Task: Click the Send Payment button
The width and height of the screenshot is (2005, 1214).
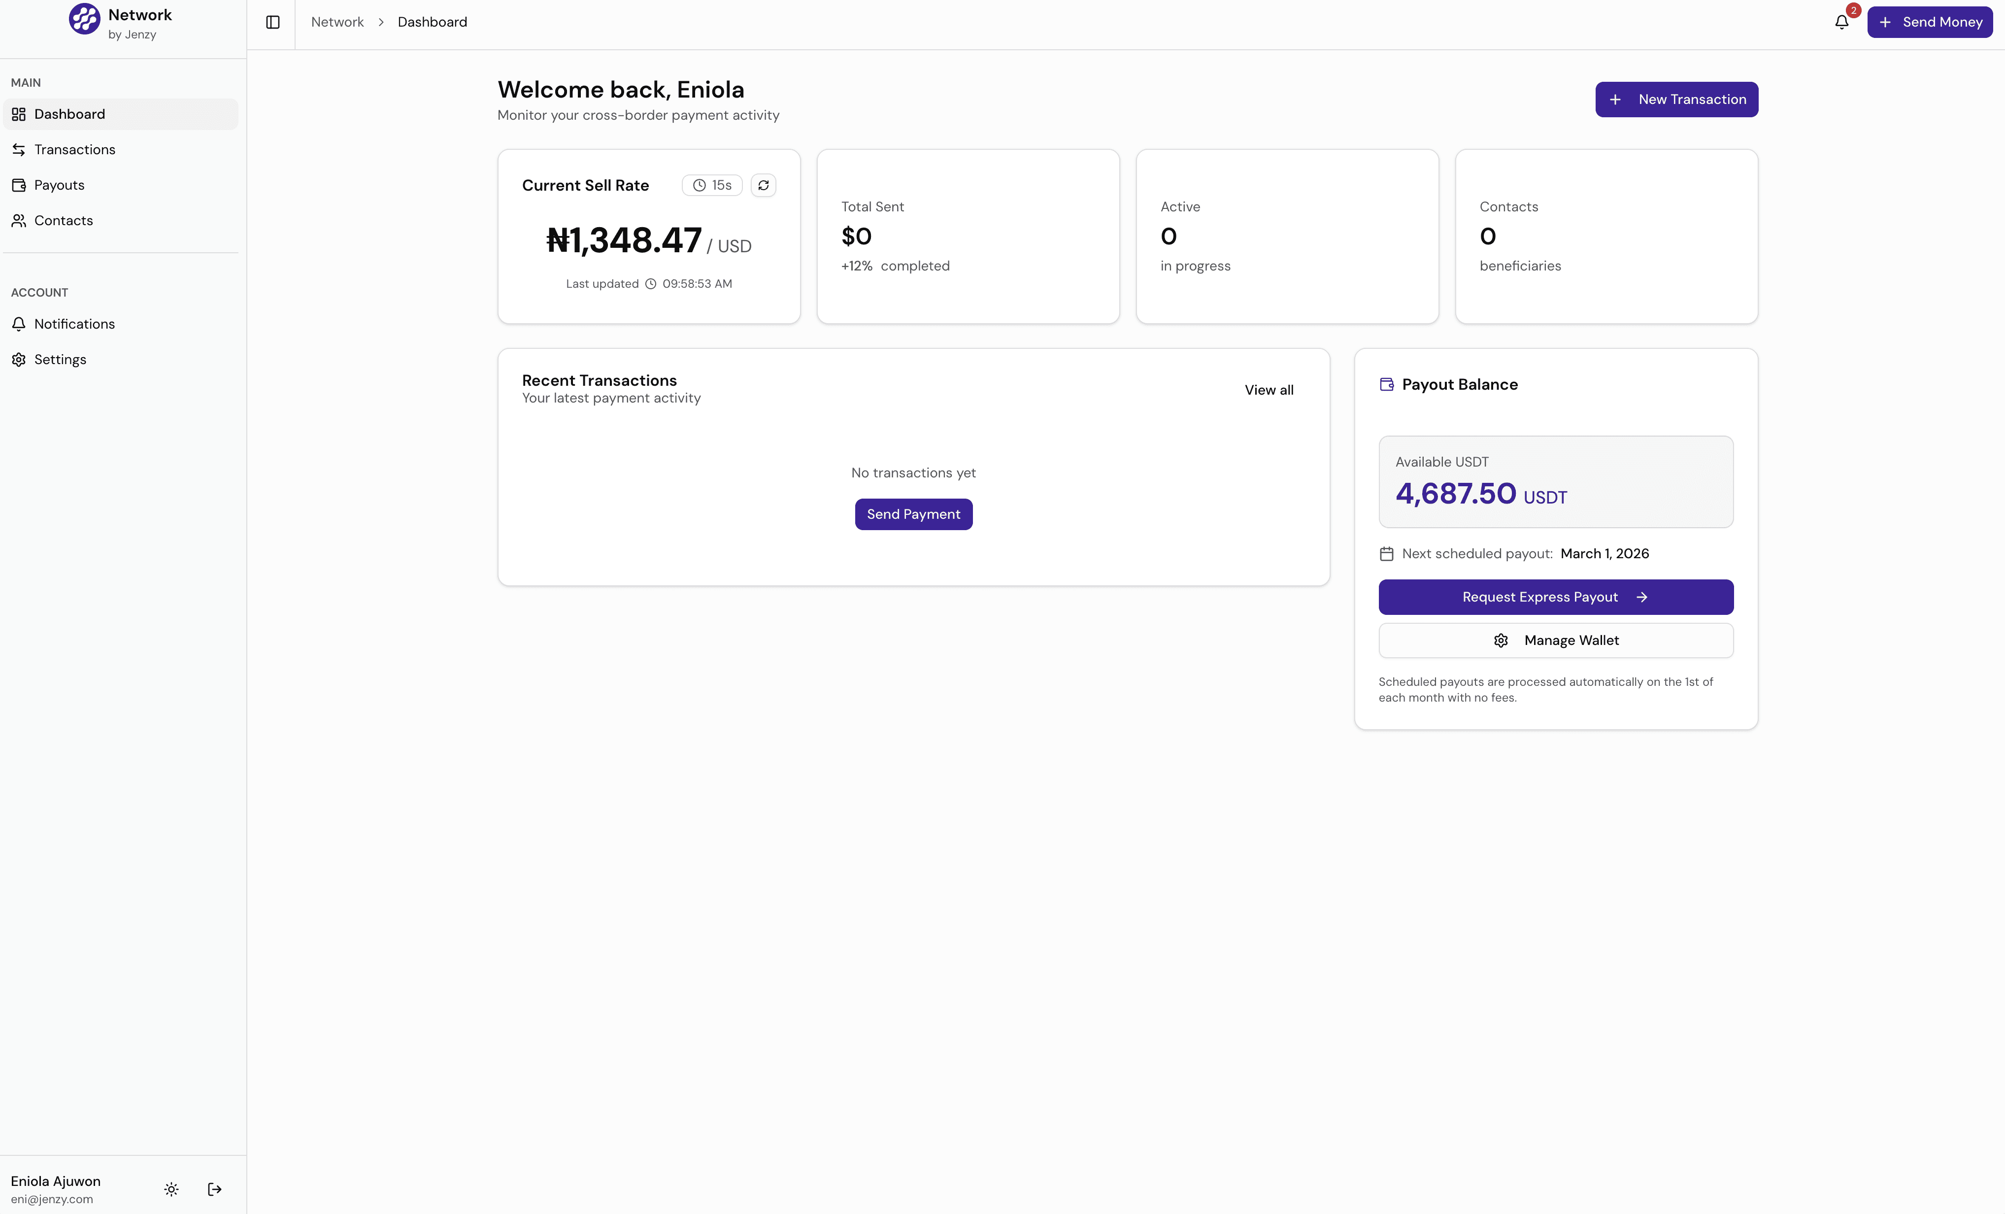Action: (x=913, y=514)
